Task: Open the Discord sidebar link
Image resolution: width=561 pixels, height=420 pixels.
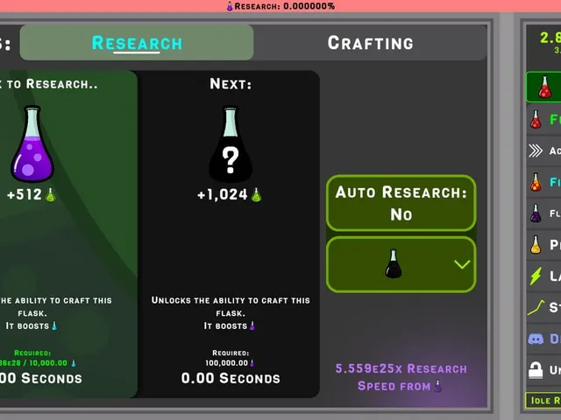Action: tap(543, 339)
